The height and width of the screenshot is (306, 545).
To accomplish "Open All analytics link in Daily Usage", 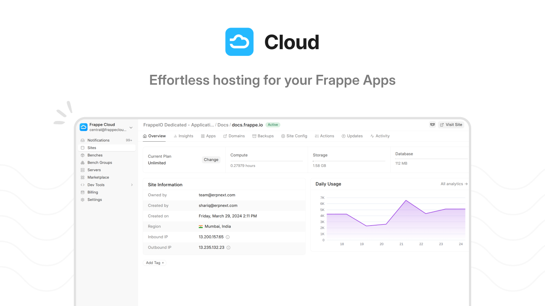I will 454,184.
